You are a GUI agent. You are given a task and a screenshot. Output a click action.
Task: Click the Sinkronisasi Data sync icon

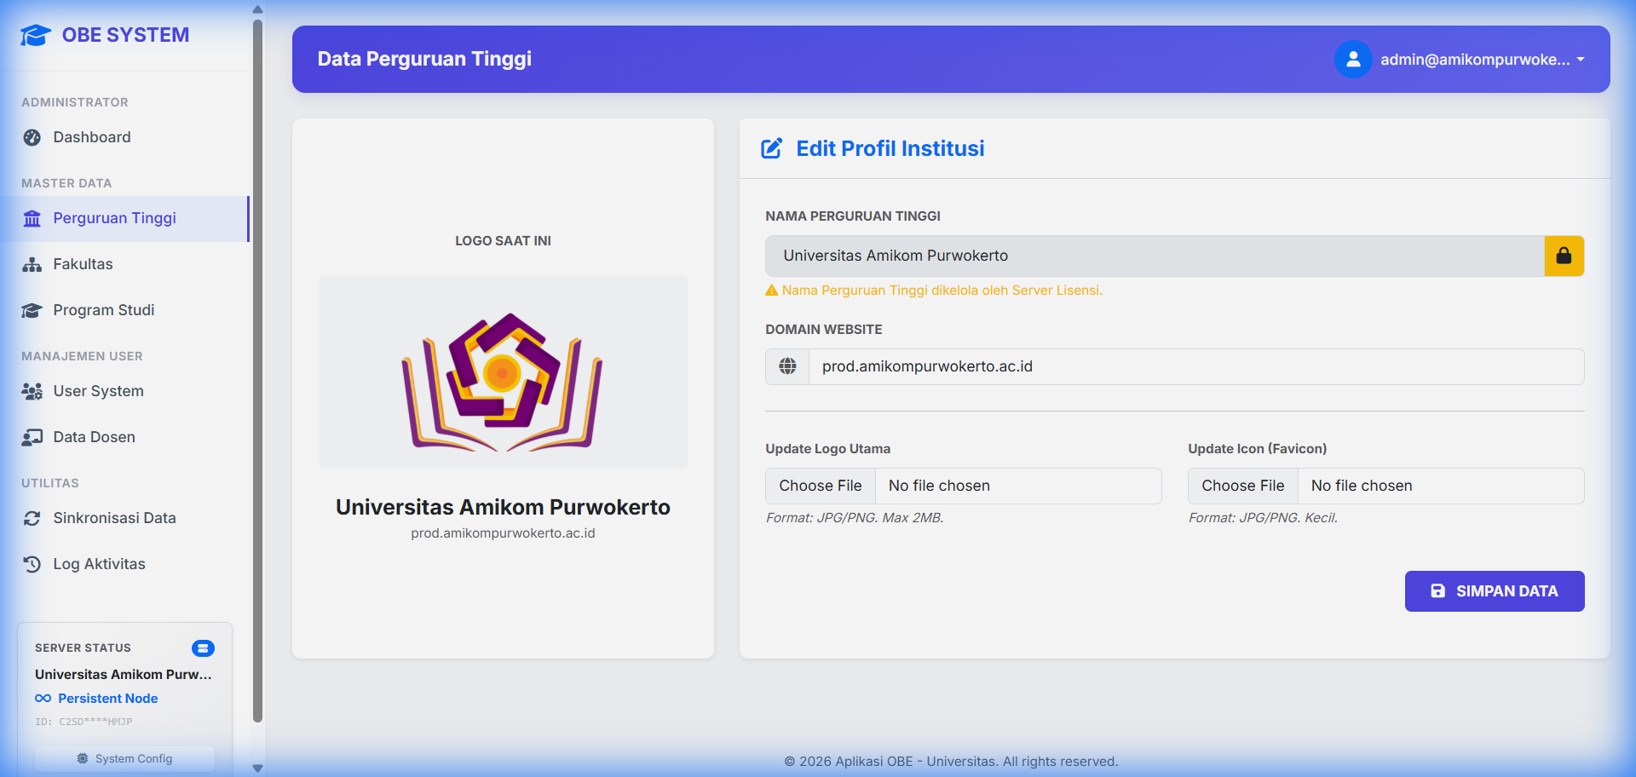[x=32, y=518]
